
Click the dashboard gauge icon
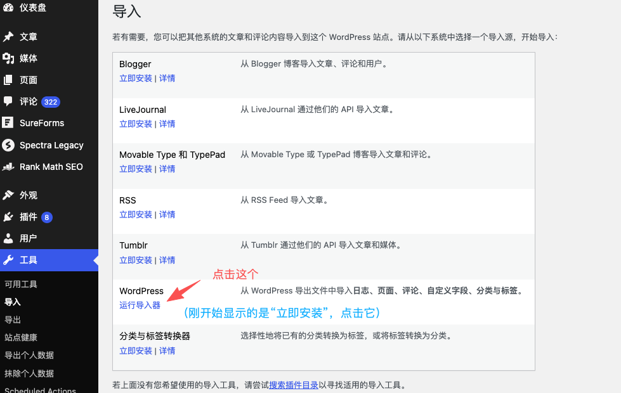[x=8, y=7]
